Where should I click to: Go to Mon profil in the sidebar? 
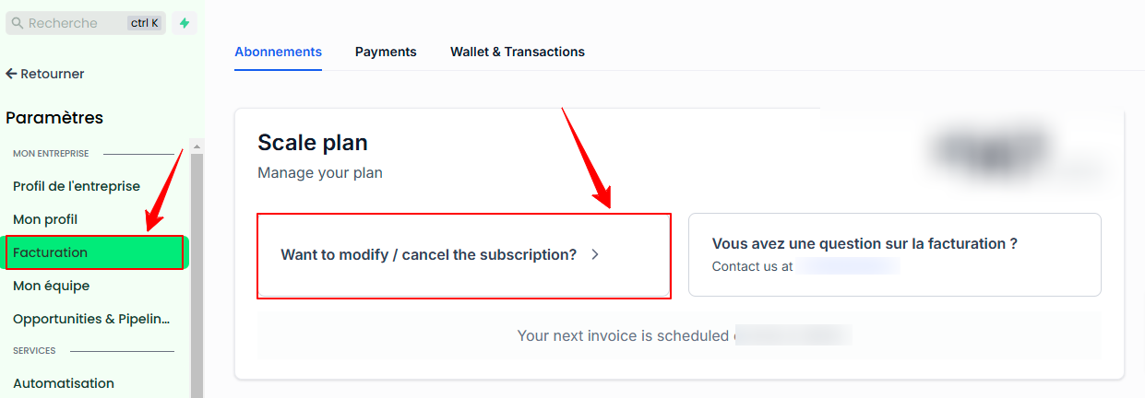click(45, 219)
